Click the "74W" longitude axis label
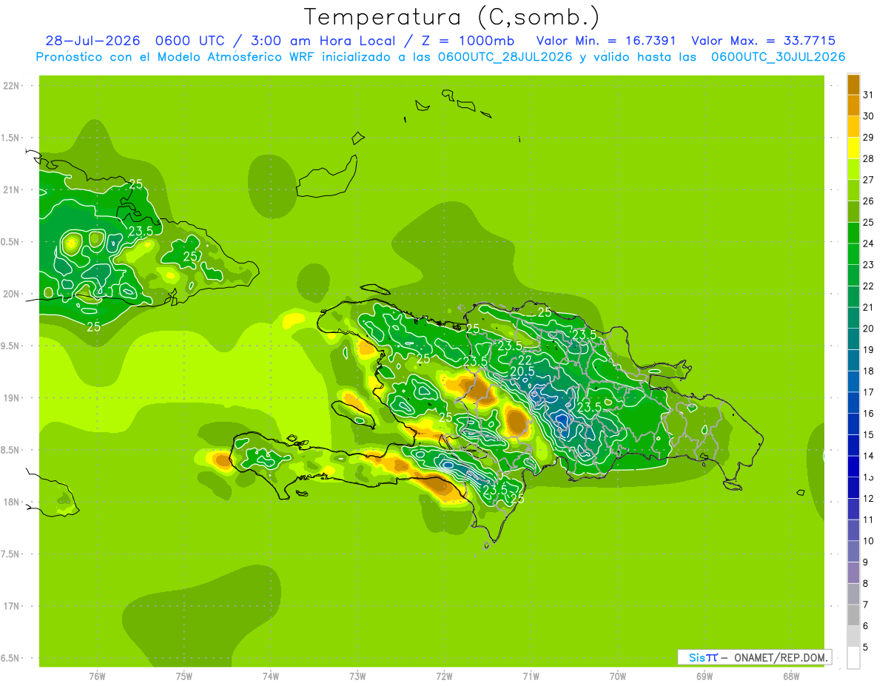888x686 pixels. [x=271, y=676]
